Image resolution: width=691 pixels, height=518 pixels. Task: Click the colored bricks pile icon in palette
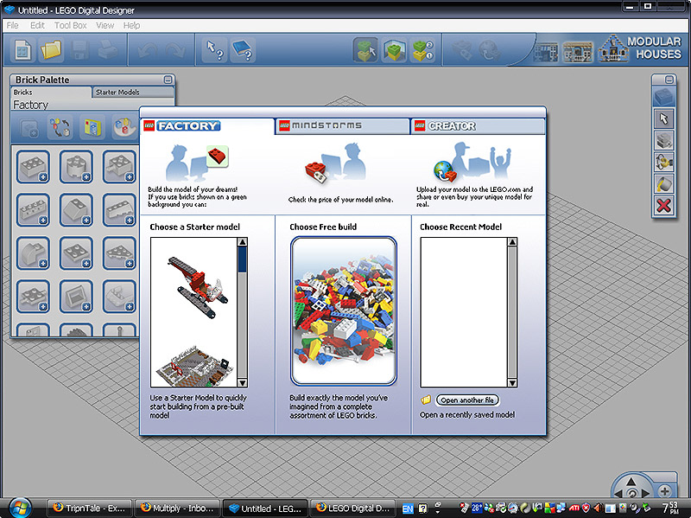click(x=124, y=128)
